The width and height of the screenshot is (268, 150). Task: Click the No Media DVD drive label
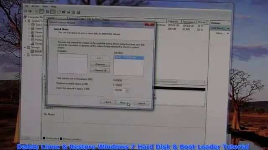tap(49, 115)
